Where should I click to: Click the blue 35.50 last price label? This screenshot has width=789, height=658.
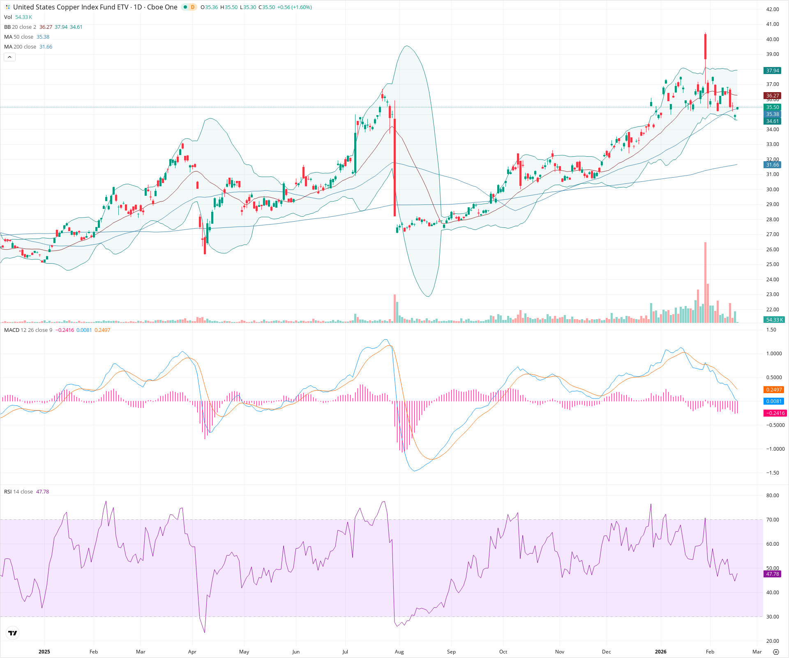point(773,107)
